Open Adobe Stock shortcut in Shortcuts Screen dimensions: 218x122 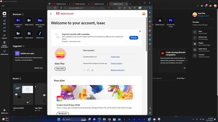pyautogui.click(x=29, y=35)
